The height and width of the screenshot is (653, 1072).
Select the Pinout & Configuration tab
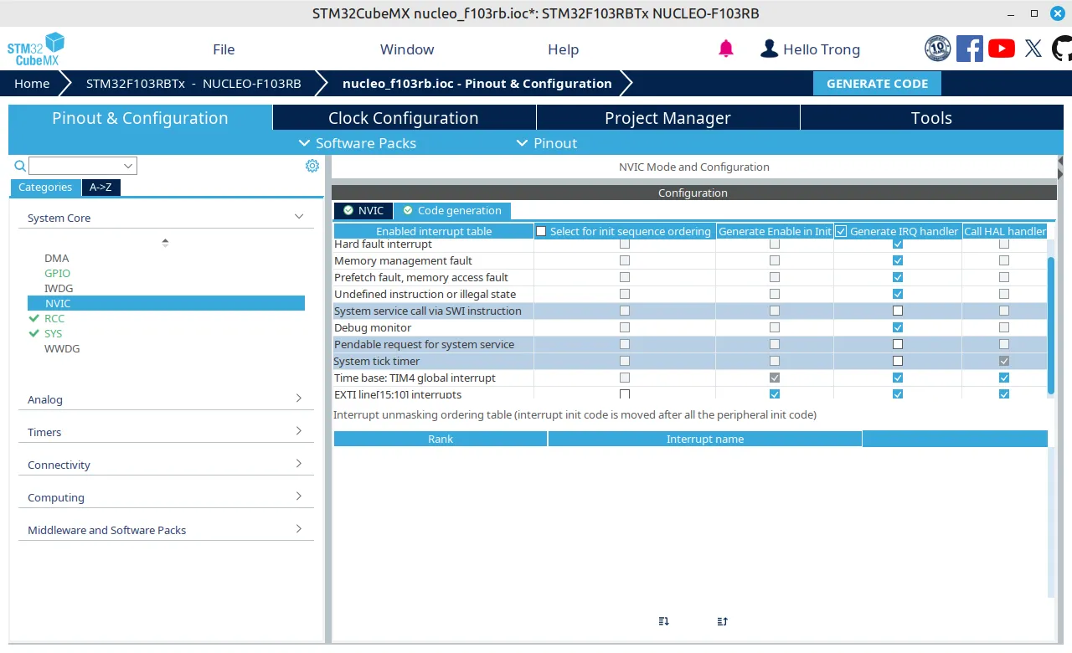140,118
